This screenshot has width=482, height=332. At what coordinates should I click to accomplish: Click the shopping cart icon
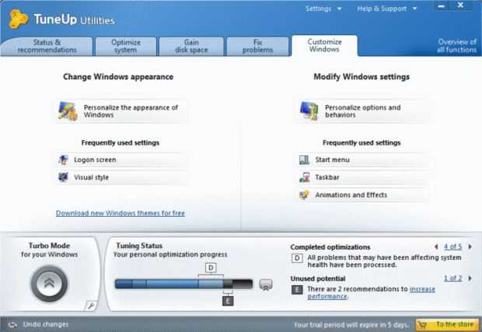(x=423, y=325)
